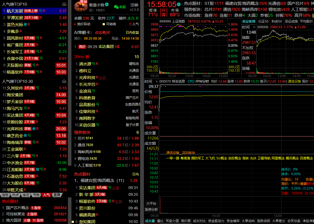Expand the 强势板块 section header
Image resolution: width=314 pixels, height=224 pixels.
point(82,132)
